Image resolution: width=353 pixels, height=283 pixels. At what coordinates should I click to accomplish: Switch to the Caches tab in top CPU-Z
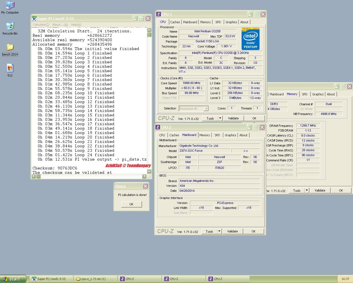pyautogui.click(x=175, y=22)
